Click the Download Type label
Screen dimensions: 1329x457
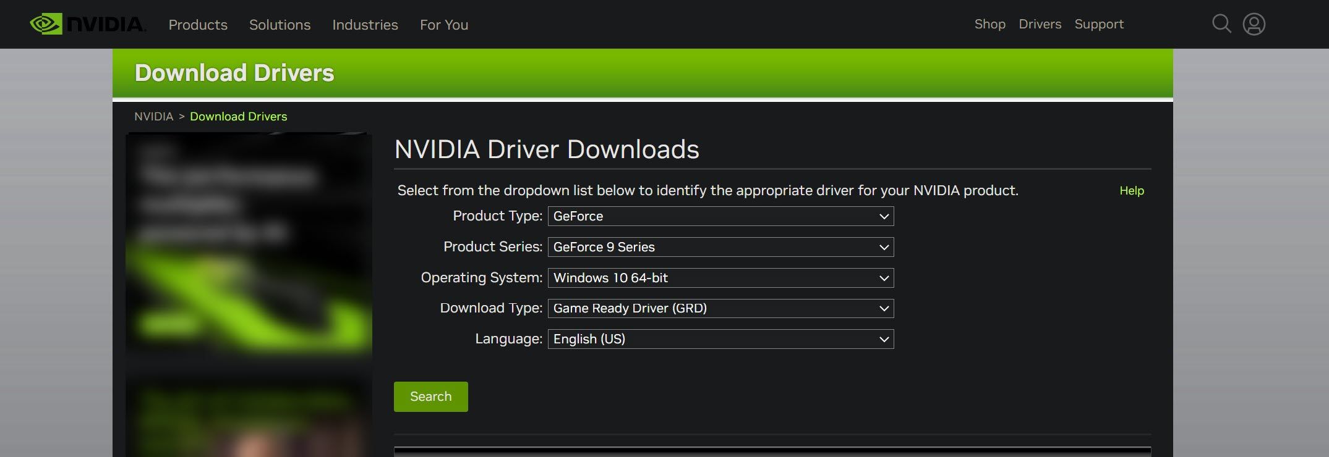[491, 308]
